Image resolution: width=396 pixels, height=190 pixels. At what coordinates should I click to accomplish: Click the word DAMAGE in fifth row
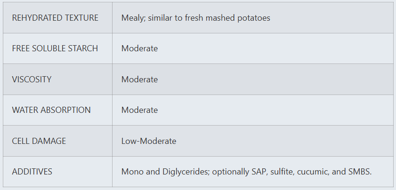tap(49, 141)
